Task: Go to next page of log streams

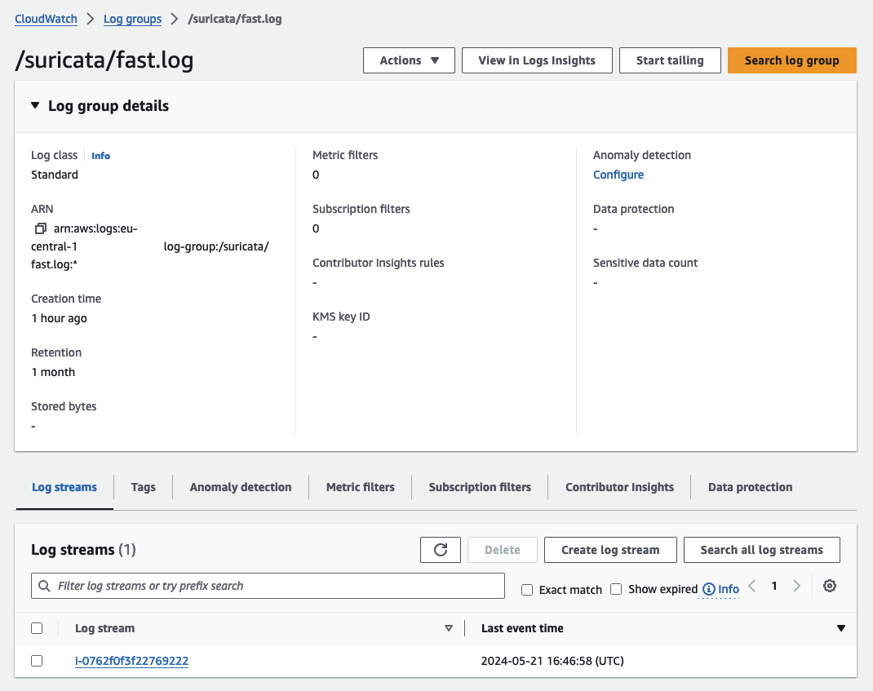Action: (796, 586)
